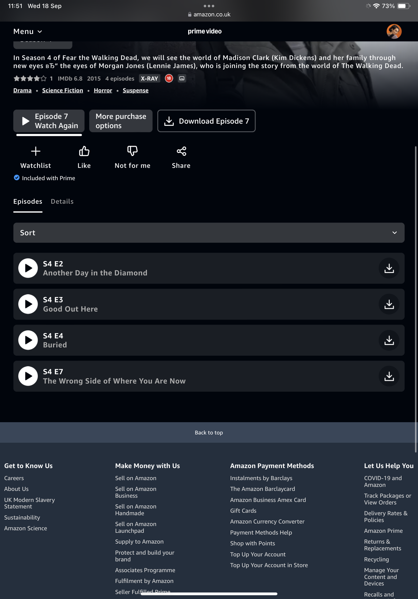Image resolution: width=418 pixels, height=599 pixels.
Task: Download S4 E4 Buried episode
Action: click(388, 340)
